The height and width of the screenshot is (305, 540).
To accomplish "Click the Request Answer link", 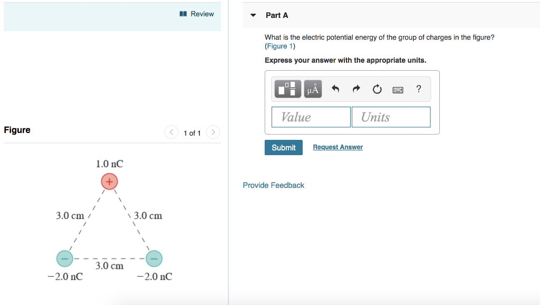I will pos(337,147).
